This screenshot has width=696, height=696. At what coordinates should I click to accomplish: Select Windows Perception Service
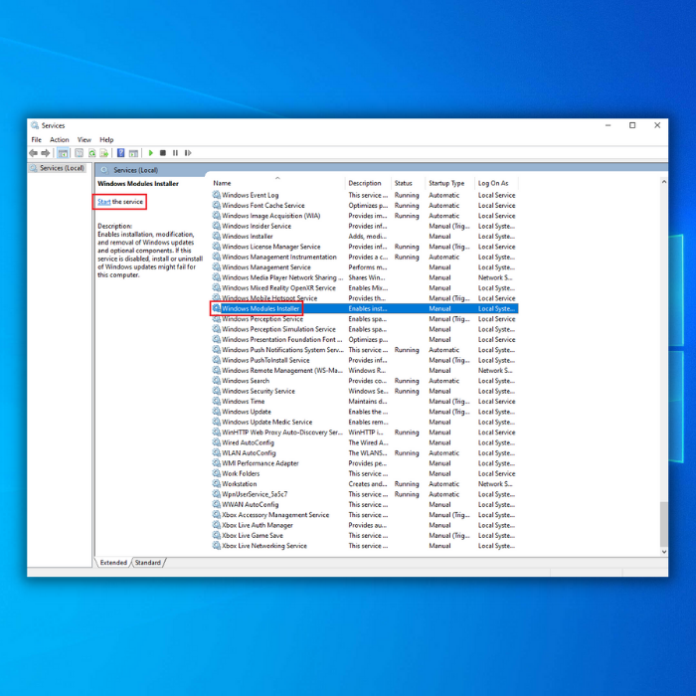365,319
